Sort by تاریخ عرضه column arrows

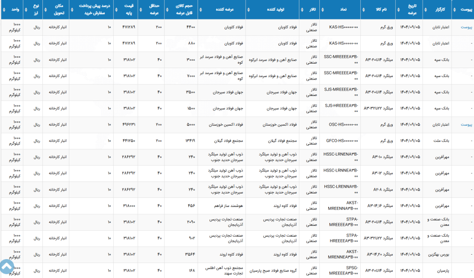399,9
